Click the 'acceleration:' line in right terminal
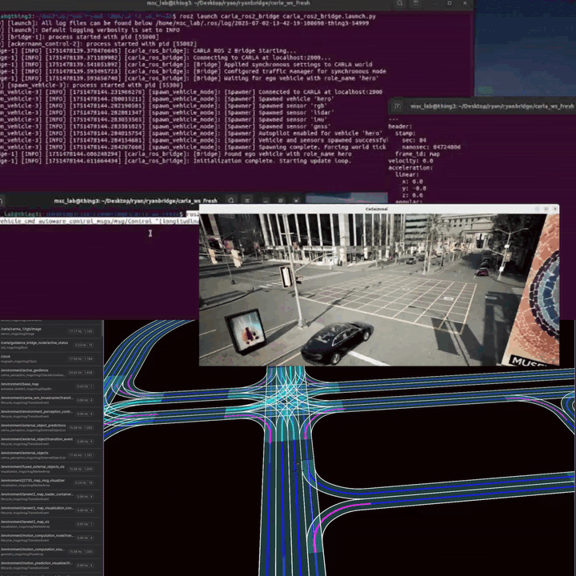Image resolution: width=576 pixels, height=576 pixels. [x=410, y=168]
